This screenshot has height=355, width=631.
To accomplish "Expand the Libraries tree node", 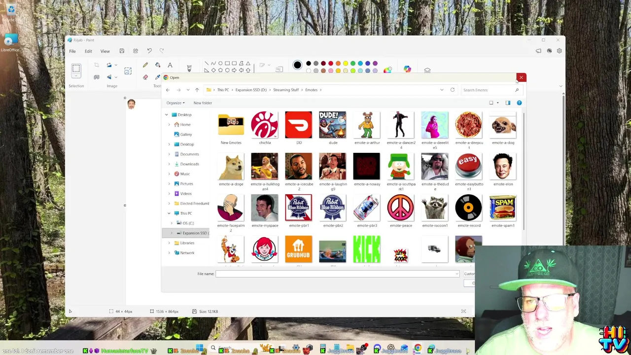I will [x=169, y=243].
